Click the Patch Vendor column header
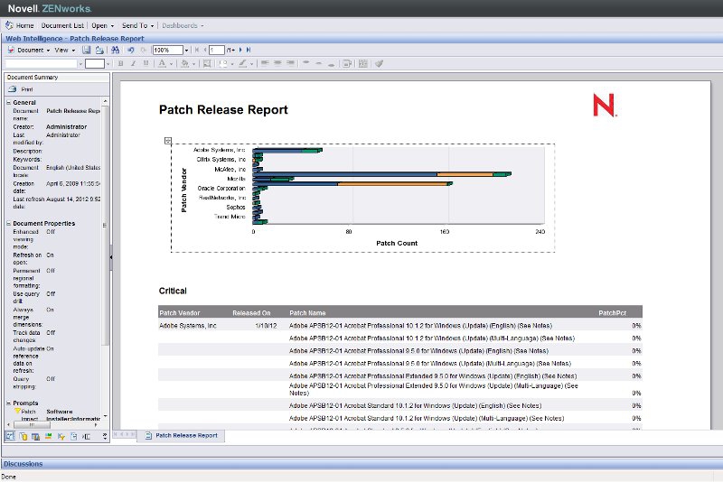The width and height of the screenshot is (723, 482). click(x=179, y=312)
